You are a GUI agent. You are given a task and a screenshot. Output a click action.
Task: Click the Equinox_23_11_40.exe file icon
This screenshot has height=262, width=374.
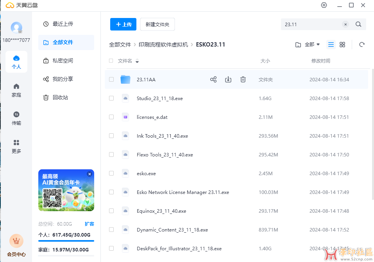pyautogui.click(x=125, y=211)
